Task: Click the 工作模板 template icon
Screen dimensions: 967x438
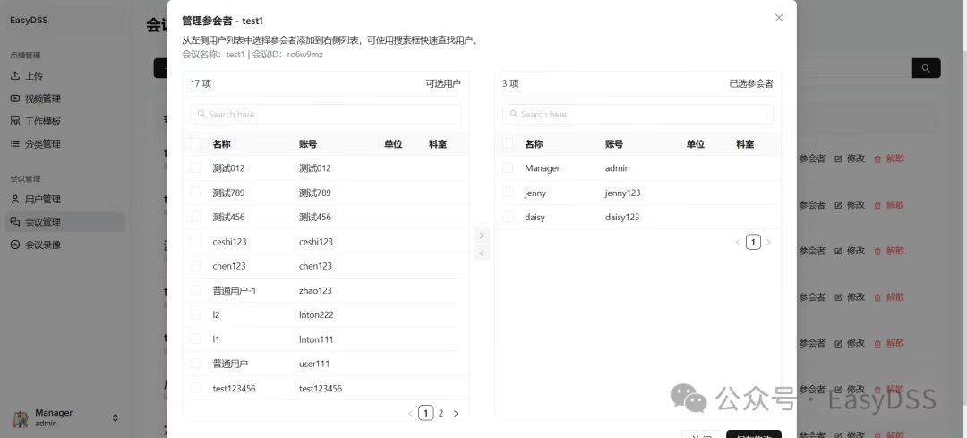Action: 15,121
